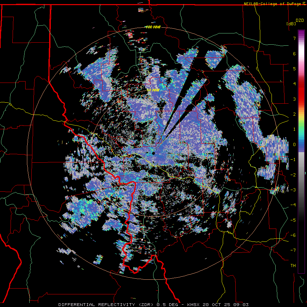Image resolution: width=307 pixels, height=307 pixels.
Task: Click the TH label below the color scale
Action: (293, 266)
